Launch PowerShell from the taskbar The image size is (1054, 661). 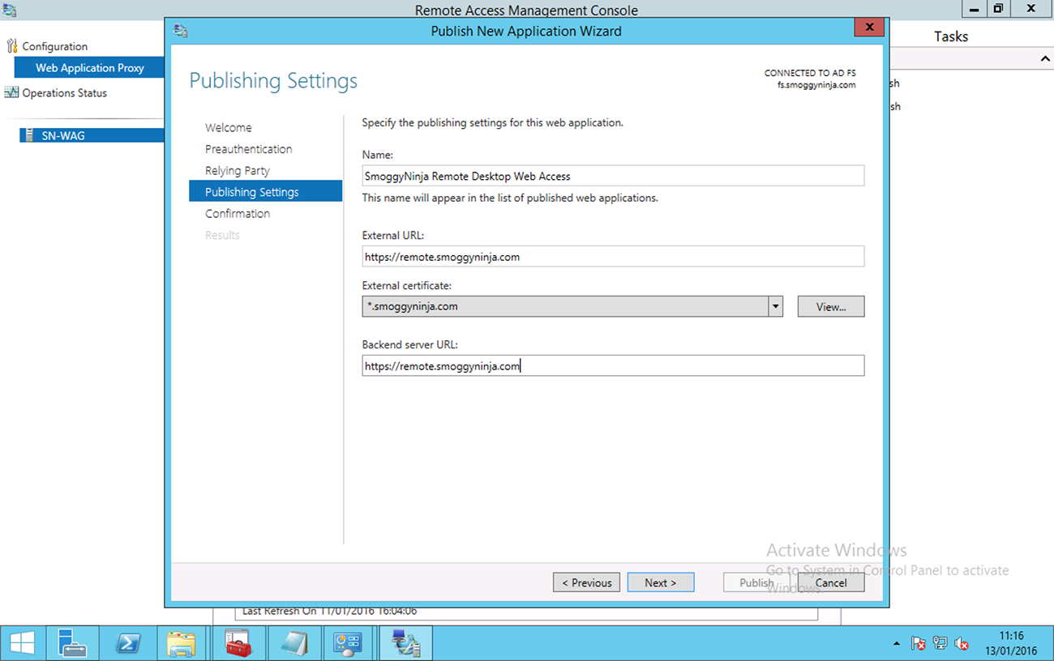tap(126, 643)
